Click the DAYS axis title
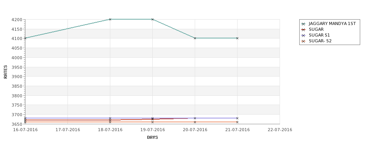Image resolution: width=376 pixels, height=165 pixels. tap(152, 138)
